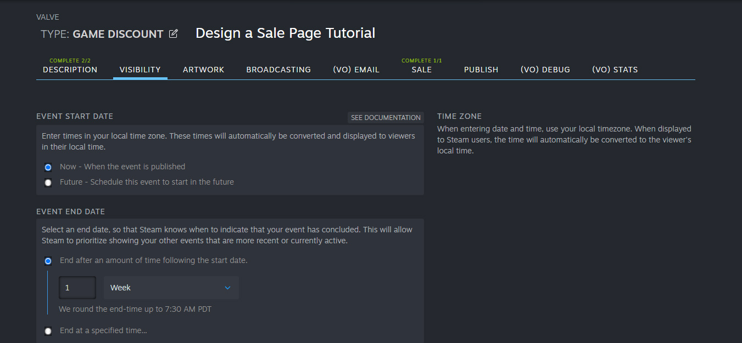Enable 'End after an amount of time'

(48, 261)
